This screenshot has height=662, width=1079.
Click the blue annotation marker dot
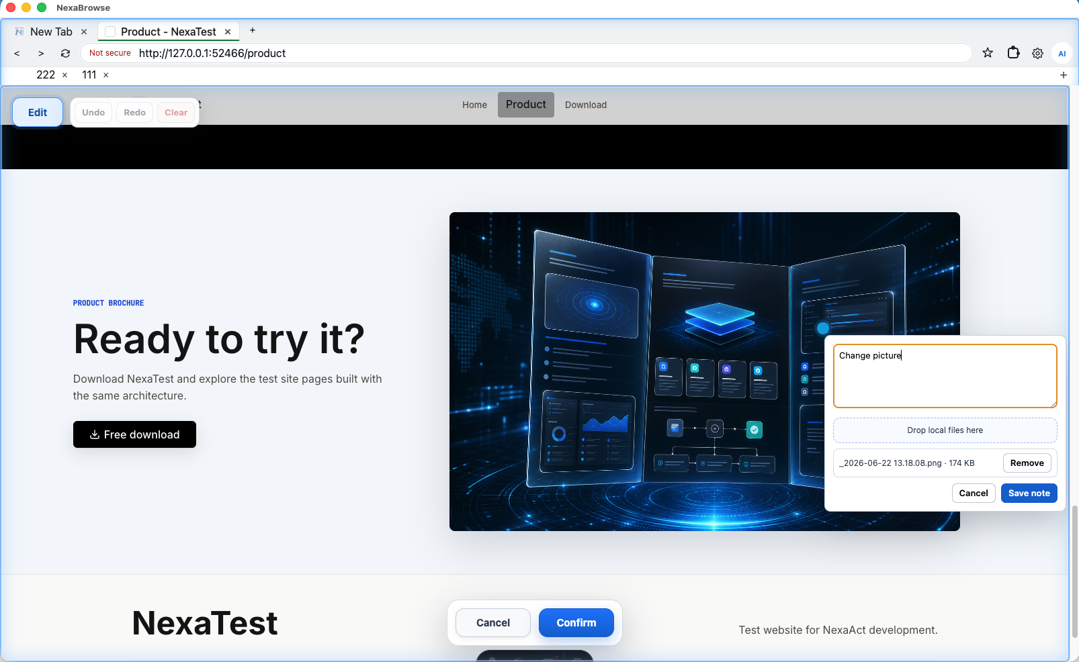click(822, 328)
